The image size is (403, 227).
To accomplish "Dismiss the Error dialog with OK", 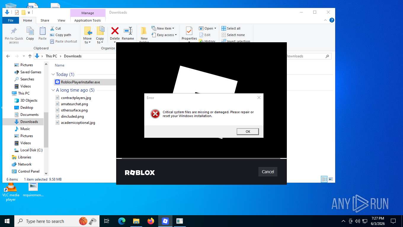I will 248,132.
